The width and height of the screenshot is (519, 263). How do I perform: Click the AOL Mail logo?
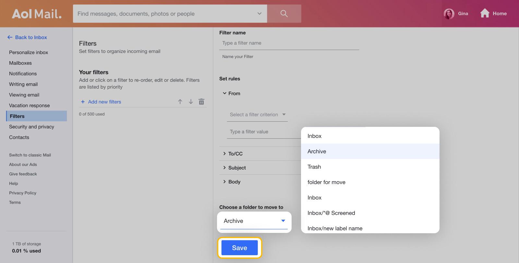[37, 14]
